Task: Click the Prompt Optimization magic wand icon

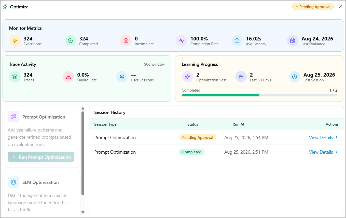Action: click(13, 117)
